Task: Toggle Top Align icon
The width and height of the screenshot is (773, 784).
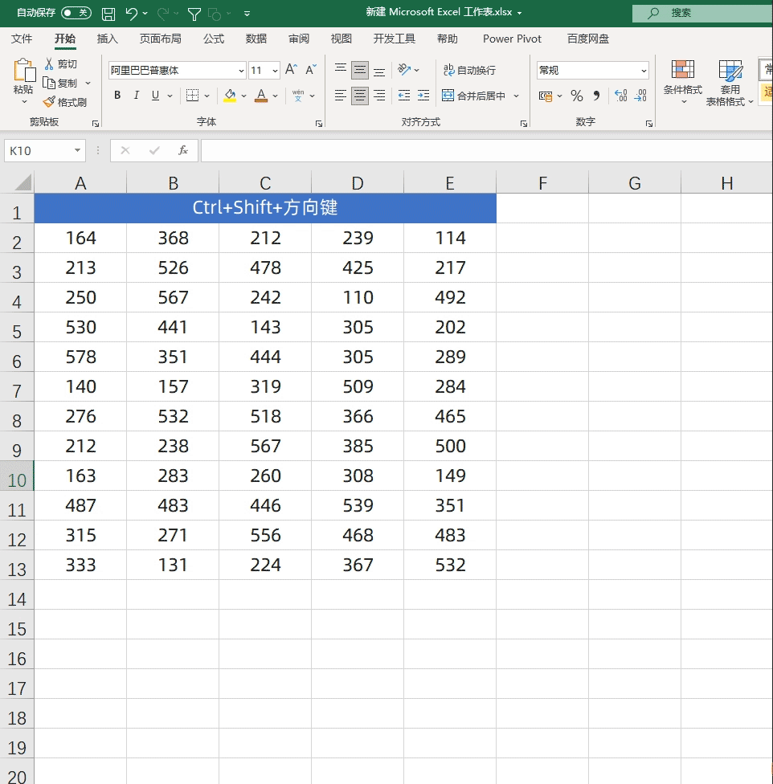Action: 341,70
